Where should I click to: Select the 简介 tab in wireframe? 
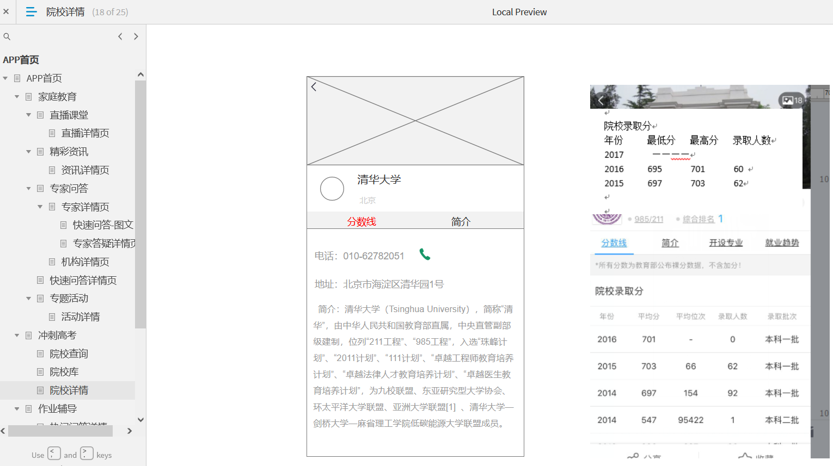(x=461, y=221)
